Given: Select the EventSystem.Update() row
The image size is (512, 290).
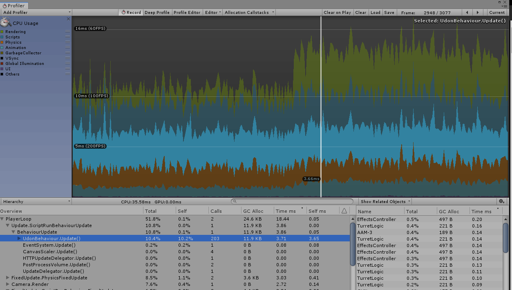Looking at the screenshot, I should coord(175,245).
